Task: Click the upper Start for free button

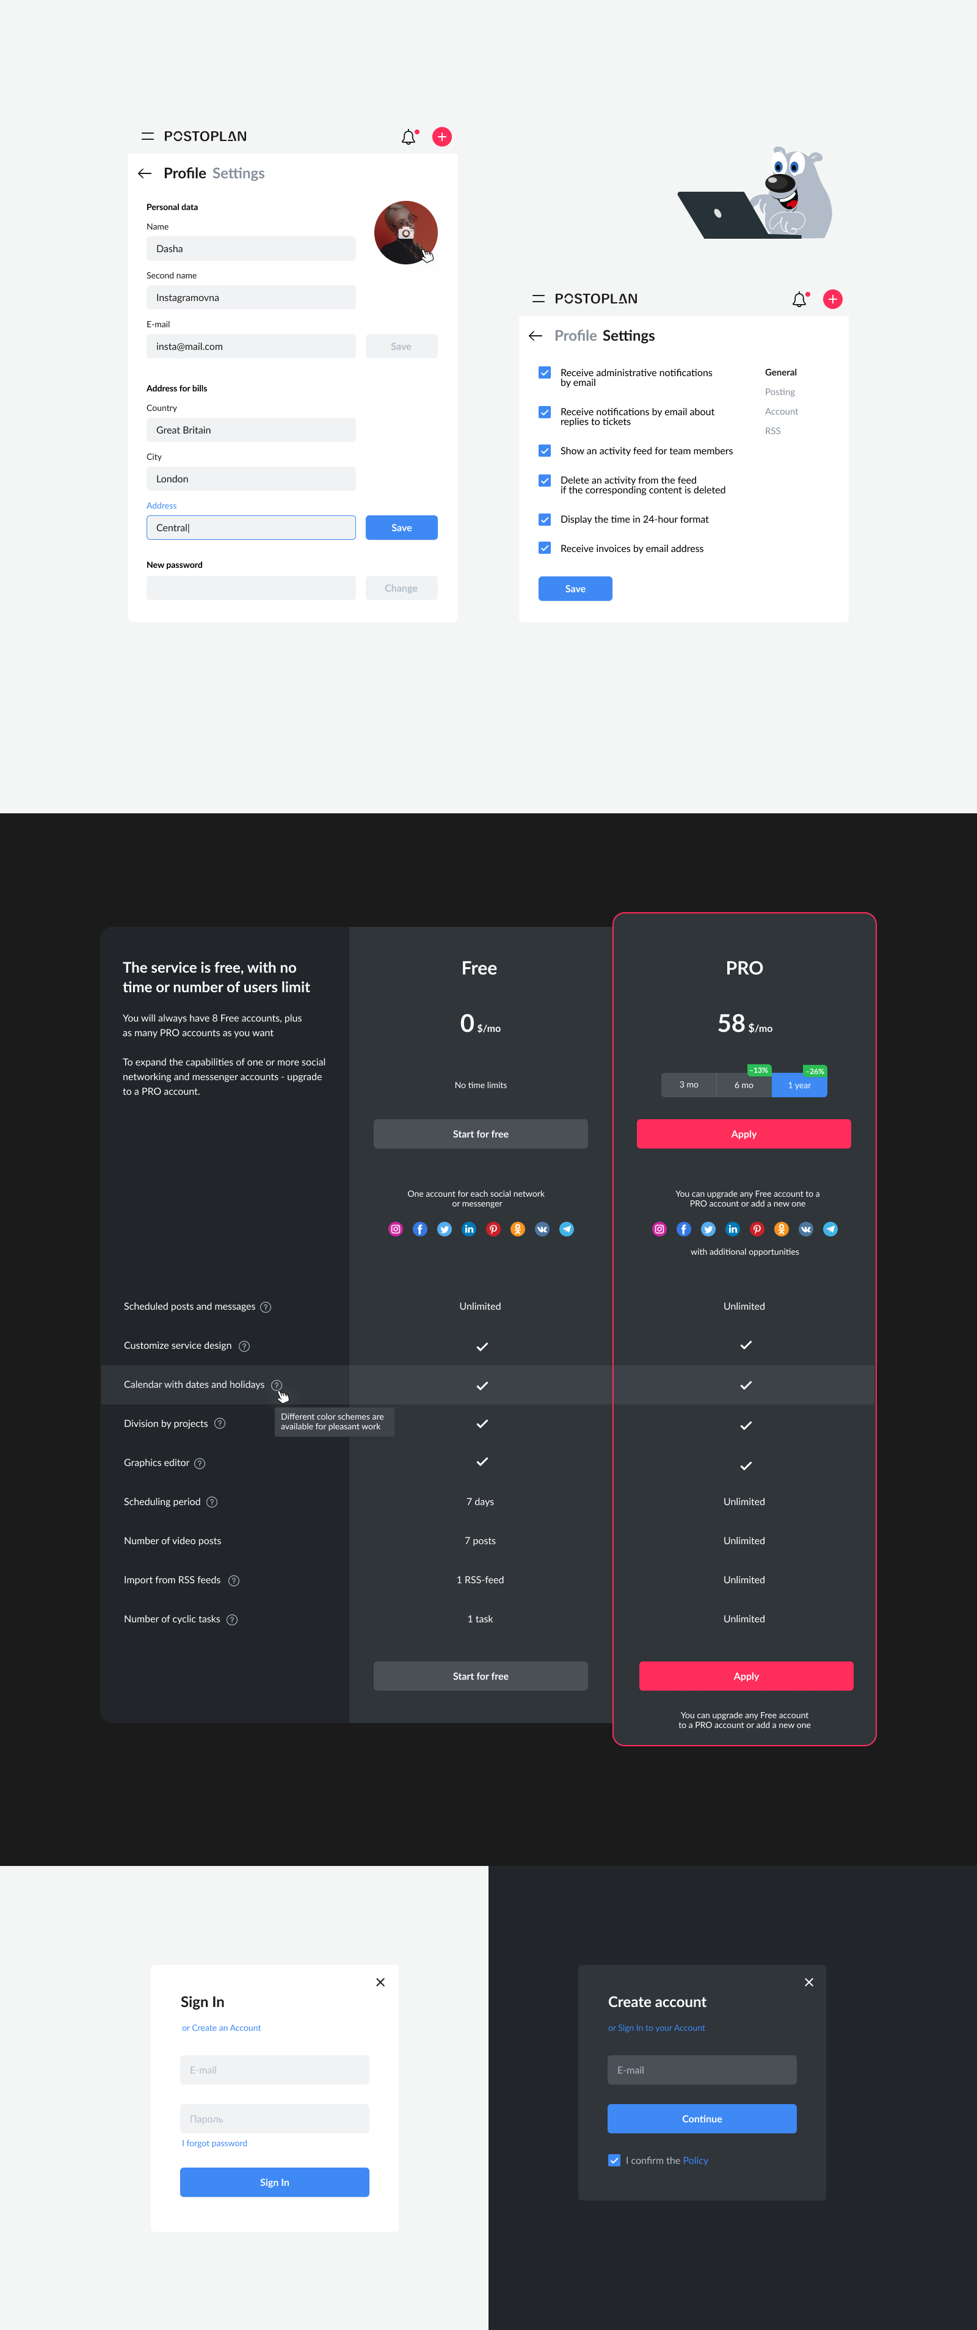Action: (481, 1134)
